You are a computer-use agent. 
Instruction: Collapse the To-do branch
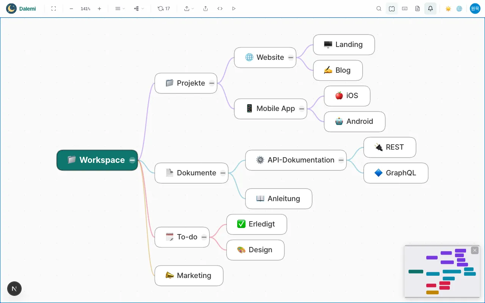(204, 237)
